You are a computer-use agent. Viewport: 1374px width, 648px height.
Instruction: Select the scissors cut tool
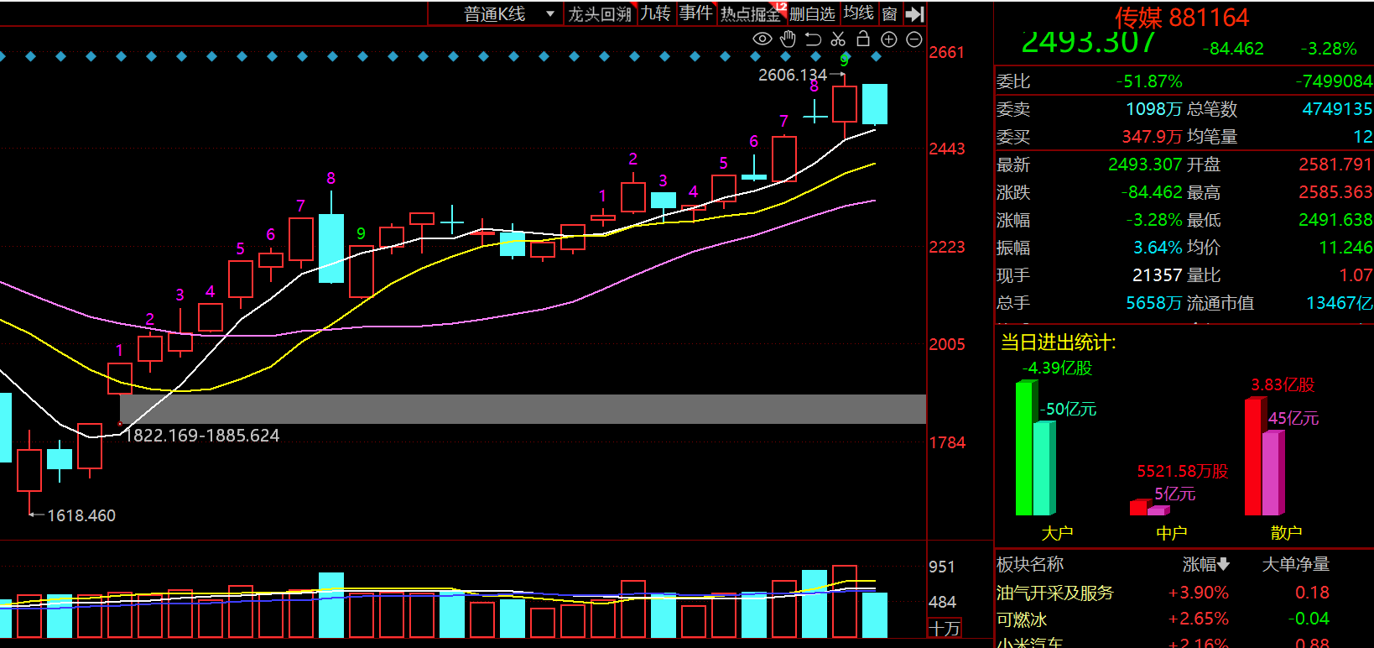point(838,39)
